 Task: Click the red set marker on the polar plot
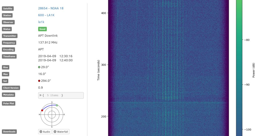[x=42, y=110]
